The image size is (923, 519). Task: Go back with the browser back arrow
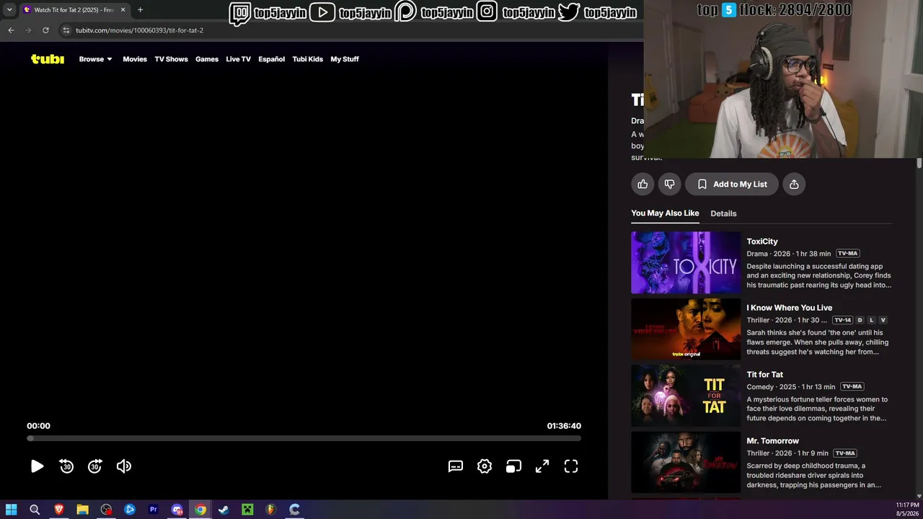coord(11,30)
